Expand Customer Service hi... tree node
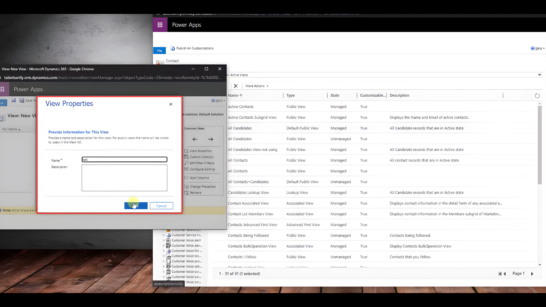The height and width of the screenshot is (307, 546). (x=164, y=235)
